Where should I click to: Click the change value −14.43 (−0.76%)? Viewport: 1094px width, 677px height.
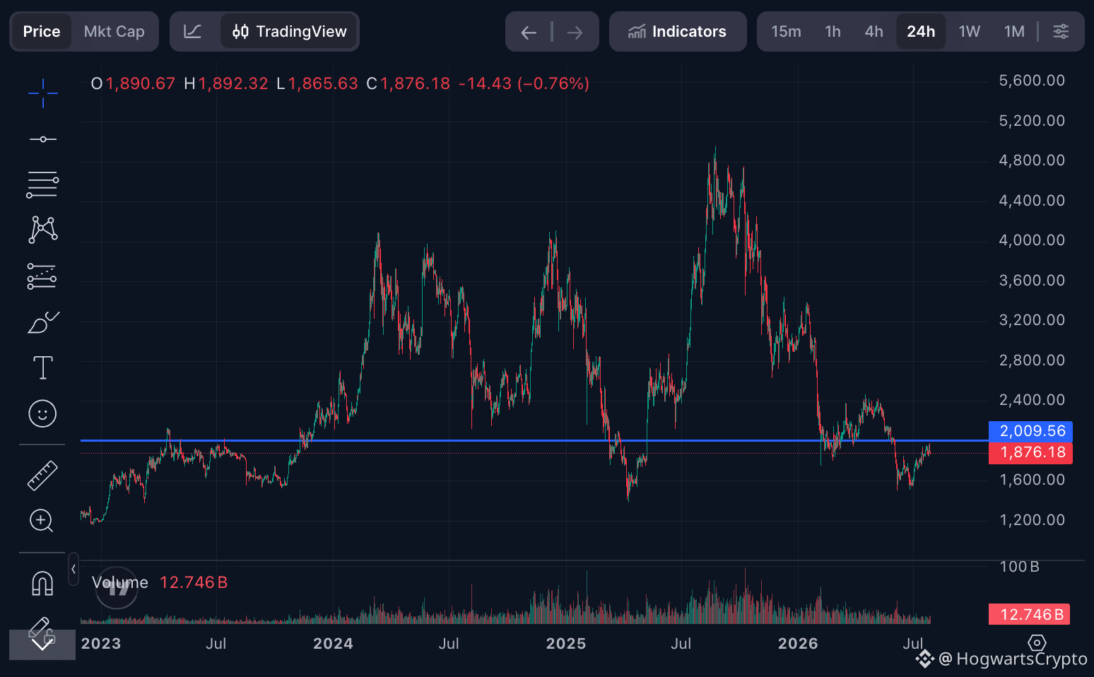coord(524,83)
